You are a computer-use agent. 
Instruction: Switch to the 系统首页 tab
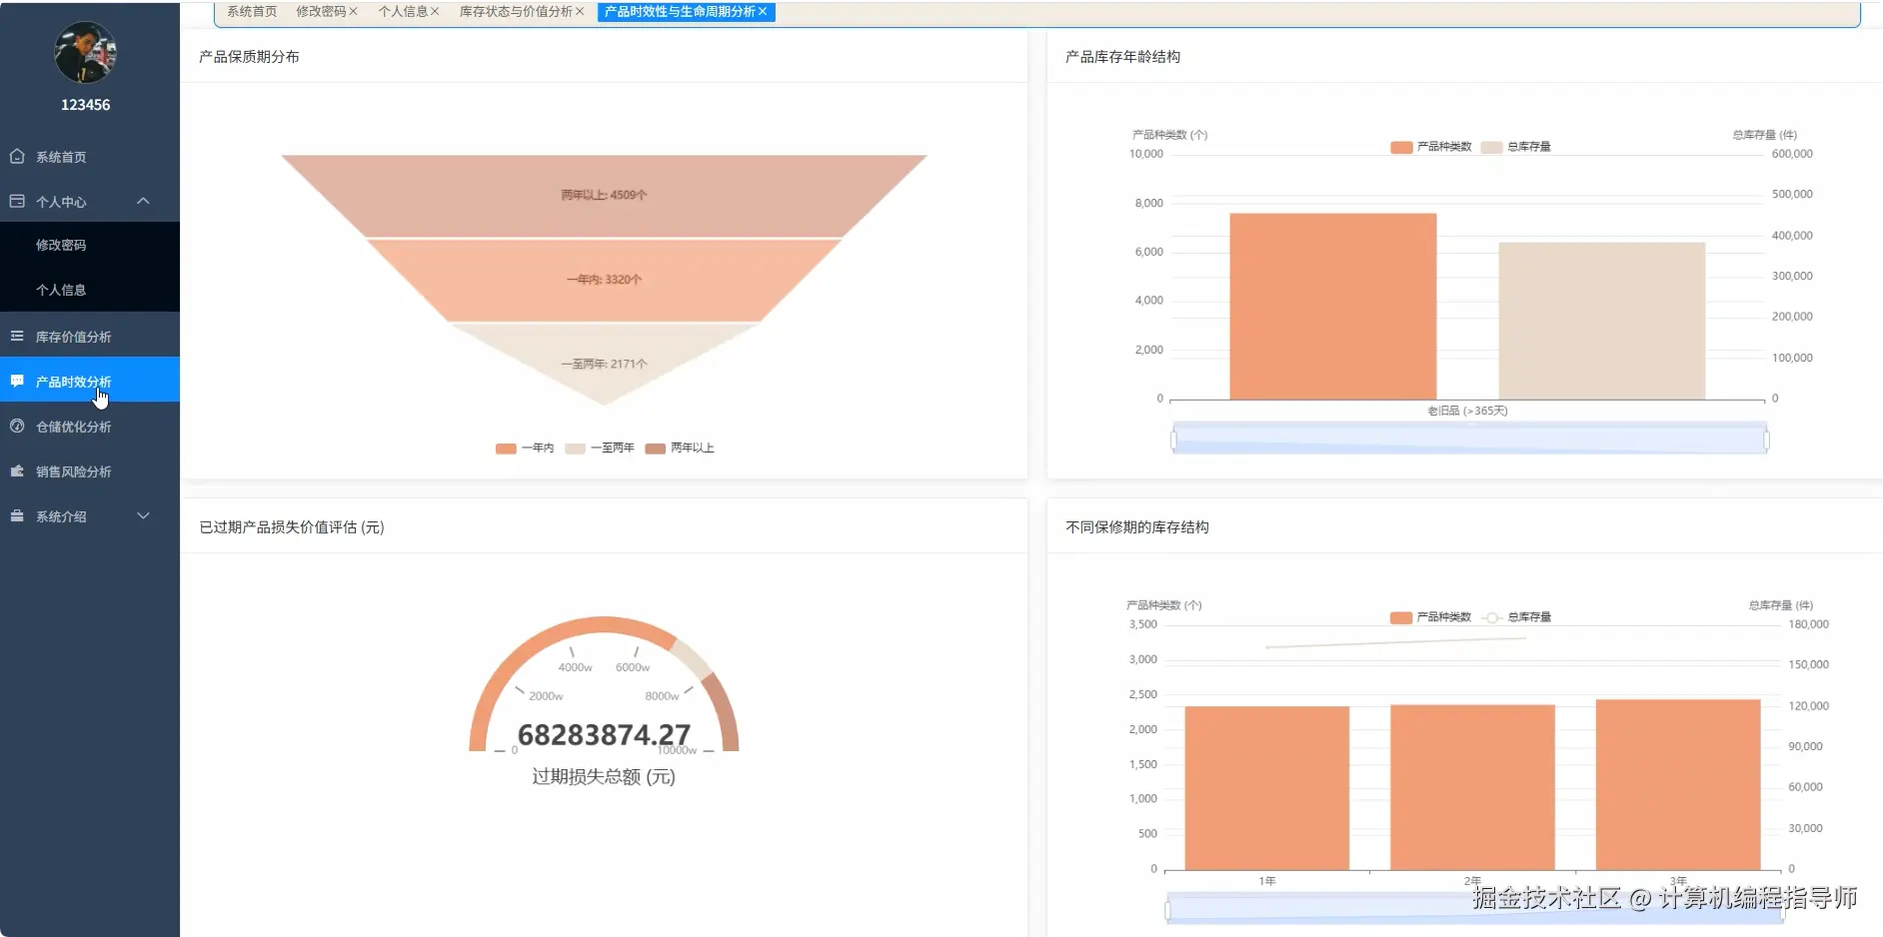coord(252,12)
